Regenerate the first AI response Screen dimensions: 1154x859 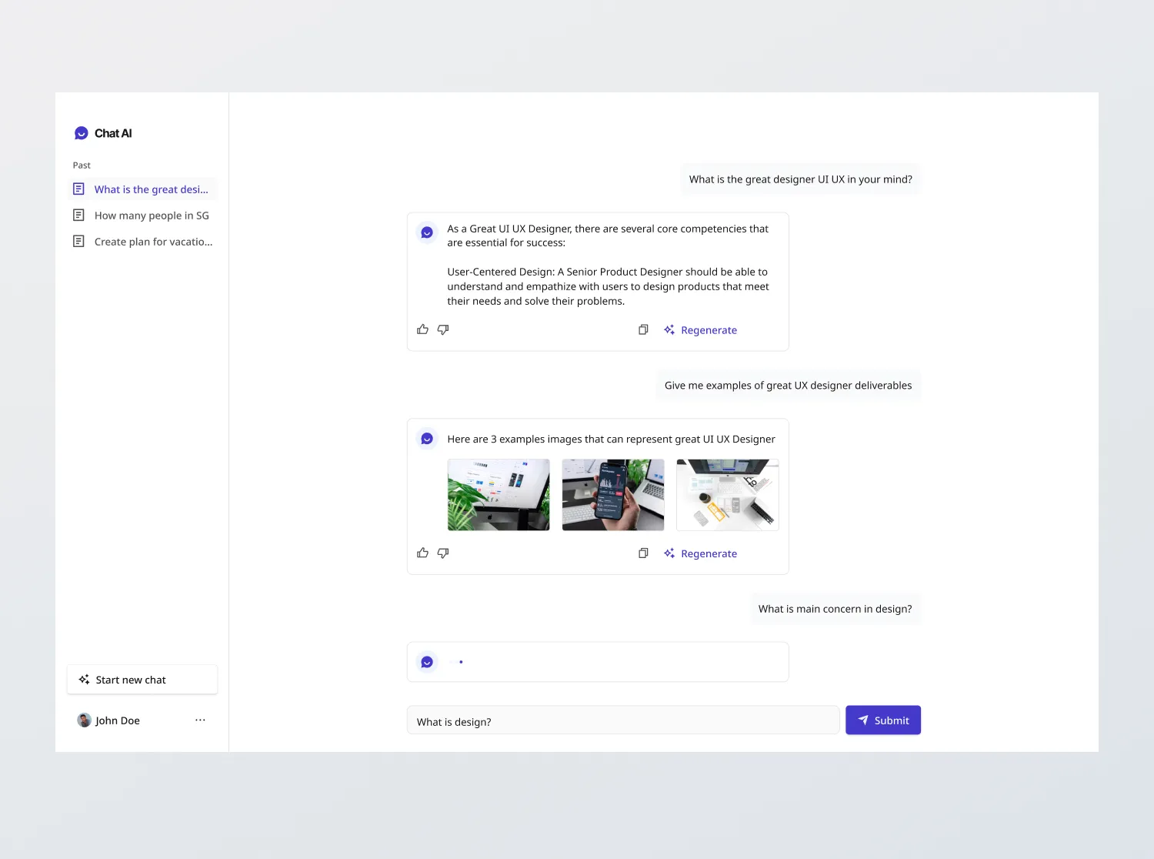(x=700, y=329)
